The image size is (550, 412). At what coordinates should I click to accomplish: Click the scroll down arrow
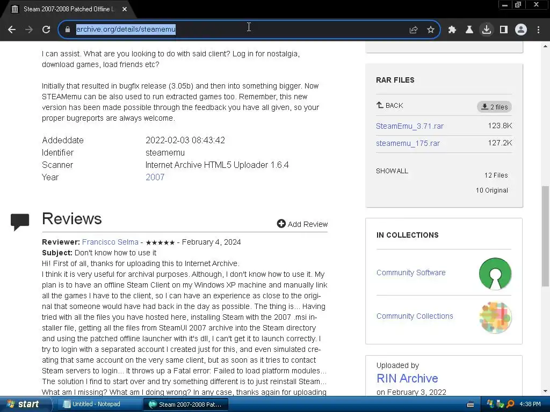[x=545, y=391]
